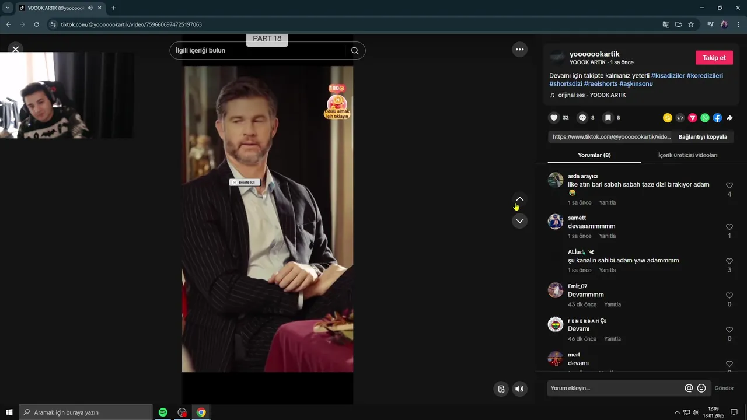Save video with bookmark icon
Image resolution: width=747 pixels, height=420 pixels.
pos(608,118)
